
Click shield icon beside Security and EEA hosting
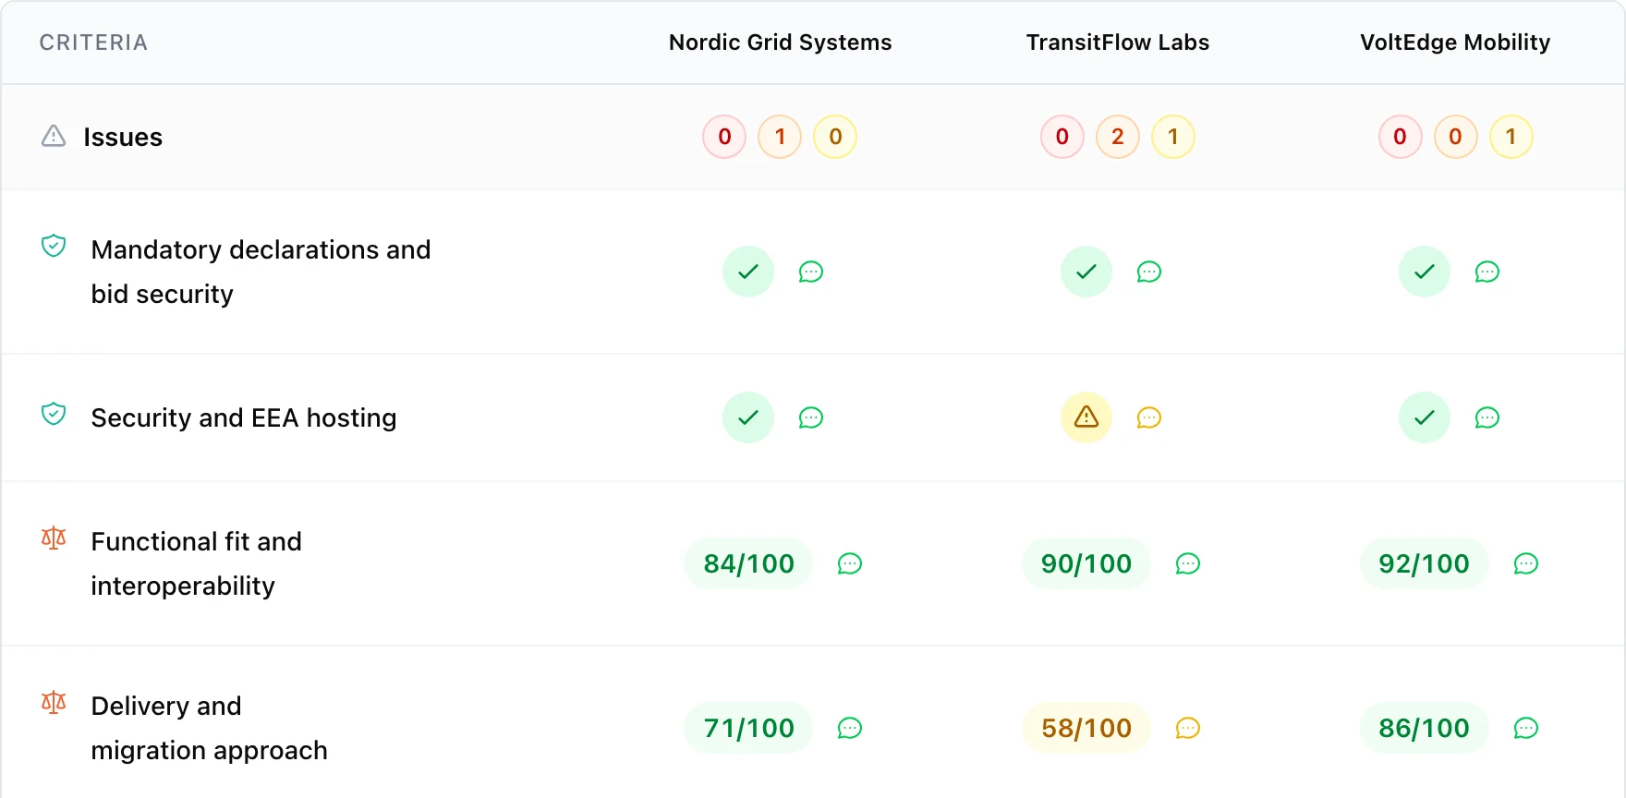54,414
